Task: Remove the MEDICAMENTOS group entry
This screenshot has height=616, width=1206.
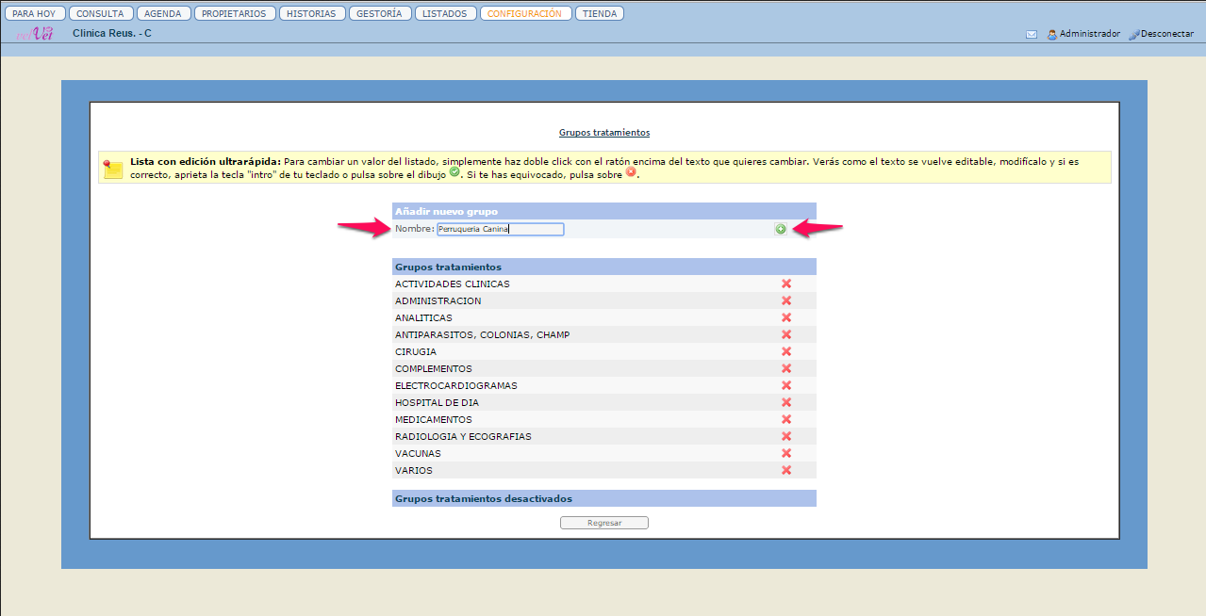Action: point(786,419)
